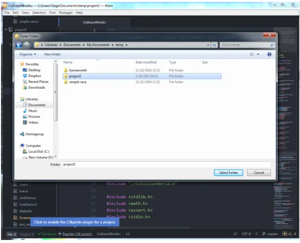Click Documents in the breadcrumb path
The width and height of the screenshot is (300, 243).
click(72, 45)
